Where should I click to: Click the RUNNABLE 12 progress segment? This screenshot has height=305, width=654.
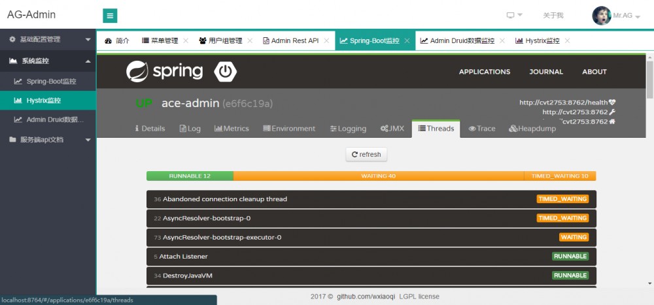click(190, 176)
